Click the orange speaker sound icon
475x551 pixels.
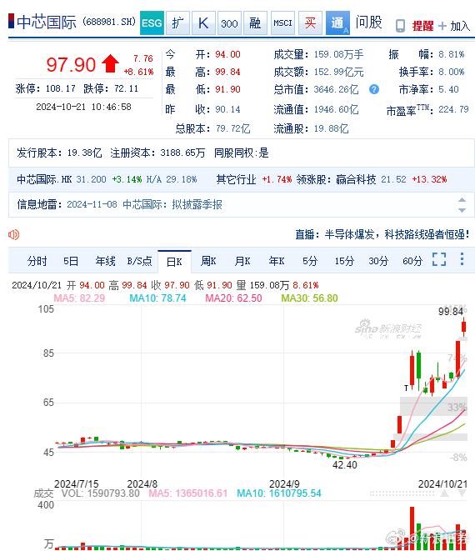point(13,234)
